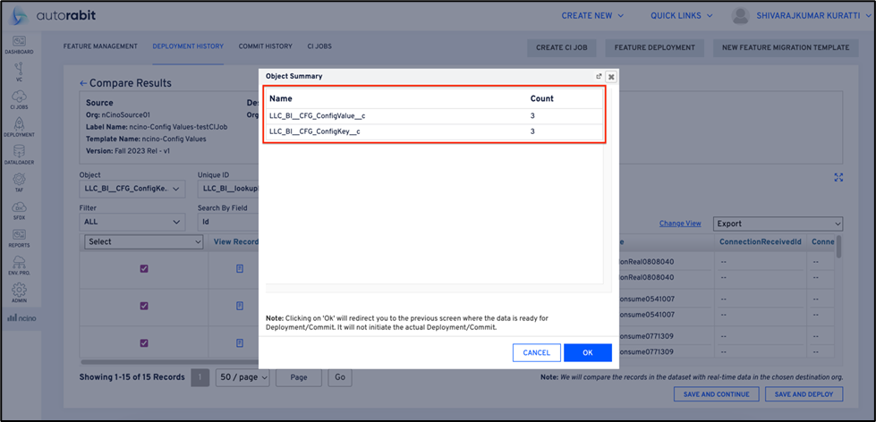Toggle the third record row checkbox
This screenshot has width=876, height=422.
[x=144, y=342]
